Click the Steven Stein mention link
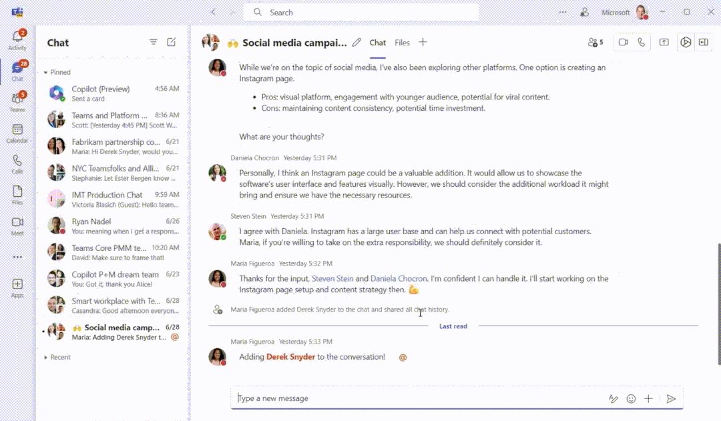Image resolution: width=721 pixels, height=421 pixels. (332, 279)
